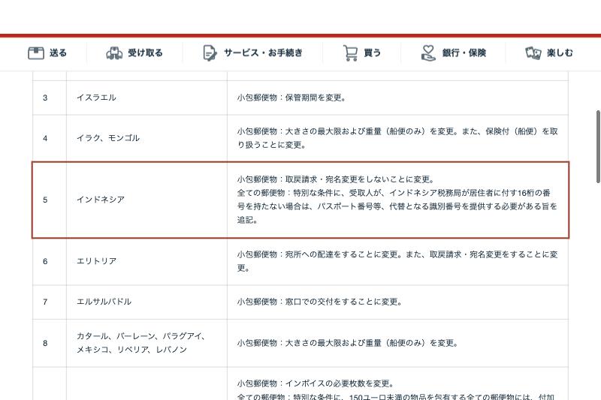Click 取戻請求・宛名変更をしないことに変更 text
The width and height of the screenshot is (601, 400).
pos(336,179)
